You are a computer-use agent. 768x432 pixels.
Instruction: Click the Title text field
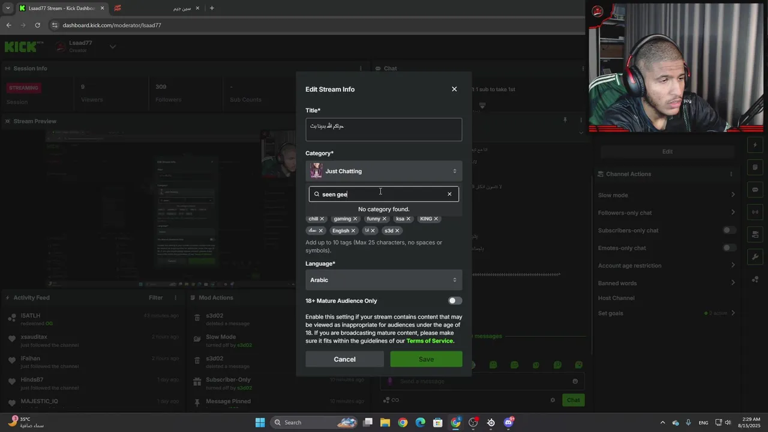[x=383, y=130]
